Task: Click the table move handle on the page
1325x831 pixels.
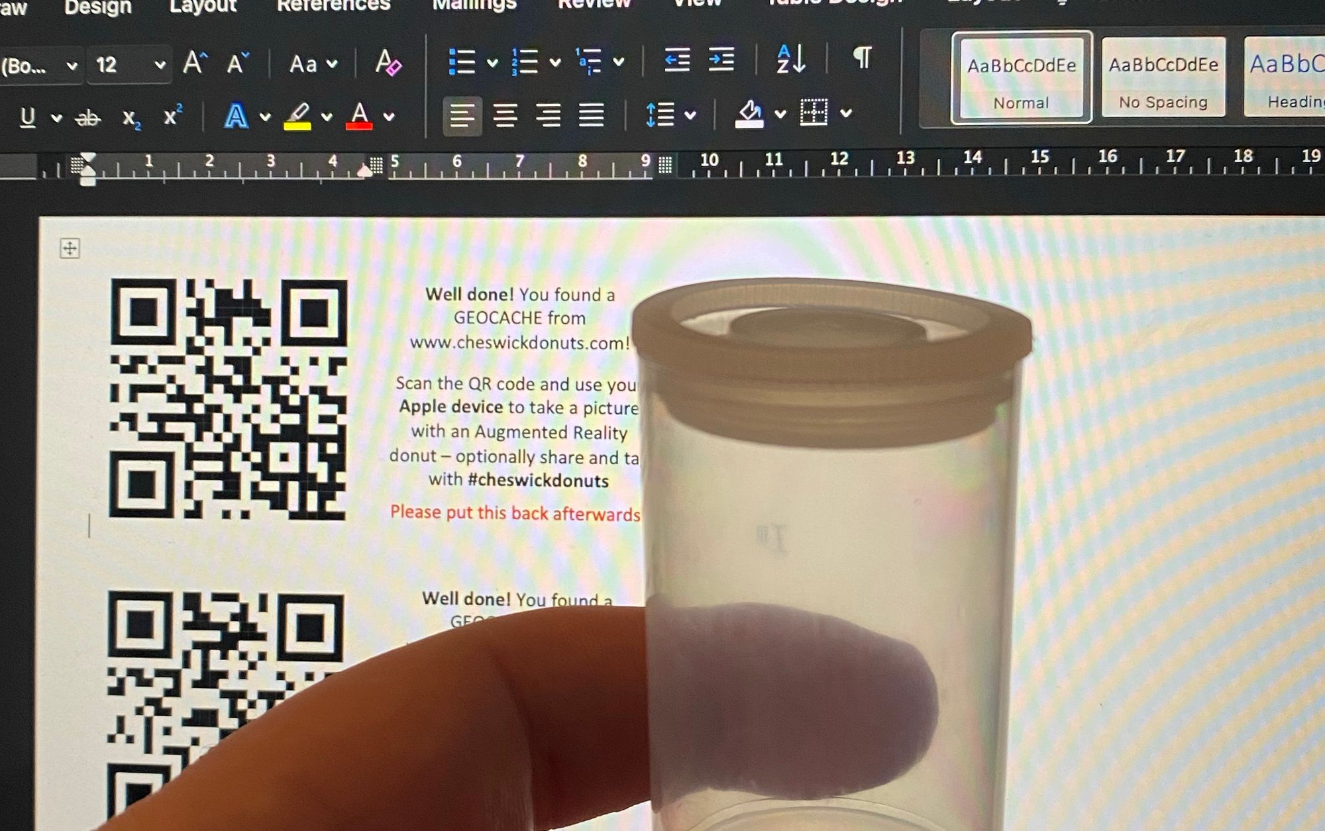Action: tap(70, 248)
